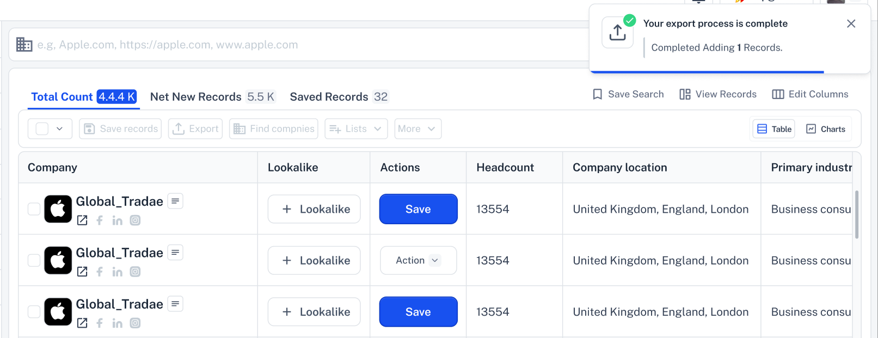Image resolution: width=878 pixels, height=338 pixels.
Task: Click Apple logo in first company row
Action: pos(58,209)
